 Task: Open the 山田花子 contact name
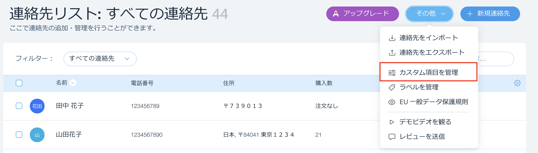tap(69, 135)
